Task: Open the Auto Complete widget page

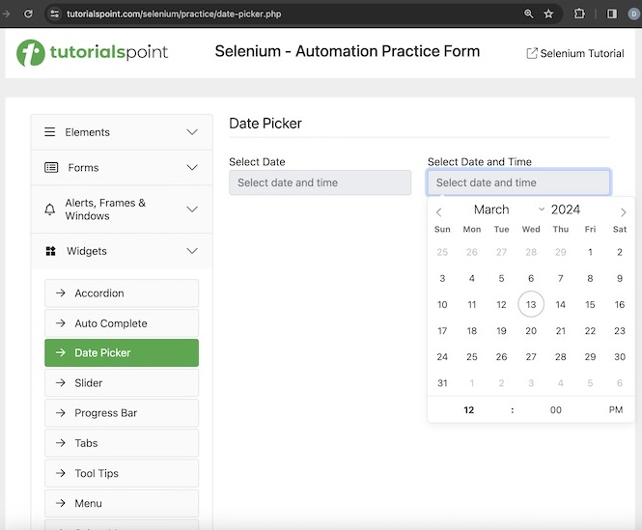Action: click(122, 323)
